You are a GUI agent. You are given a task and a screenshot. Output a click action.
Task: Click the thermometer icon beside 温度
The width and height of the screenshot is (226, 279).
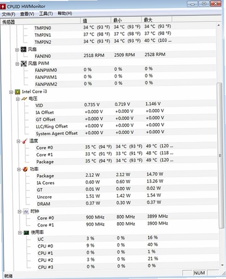[x=25, y=141]
